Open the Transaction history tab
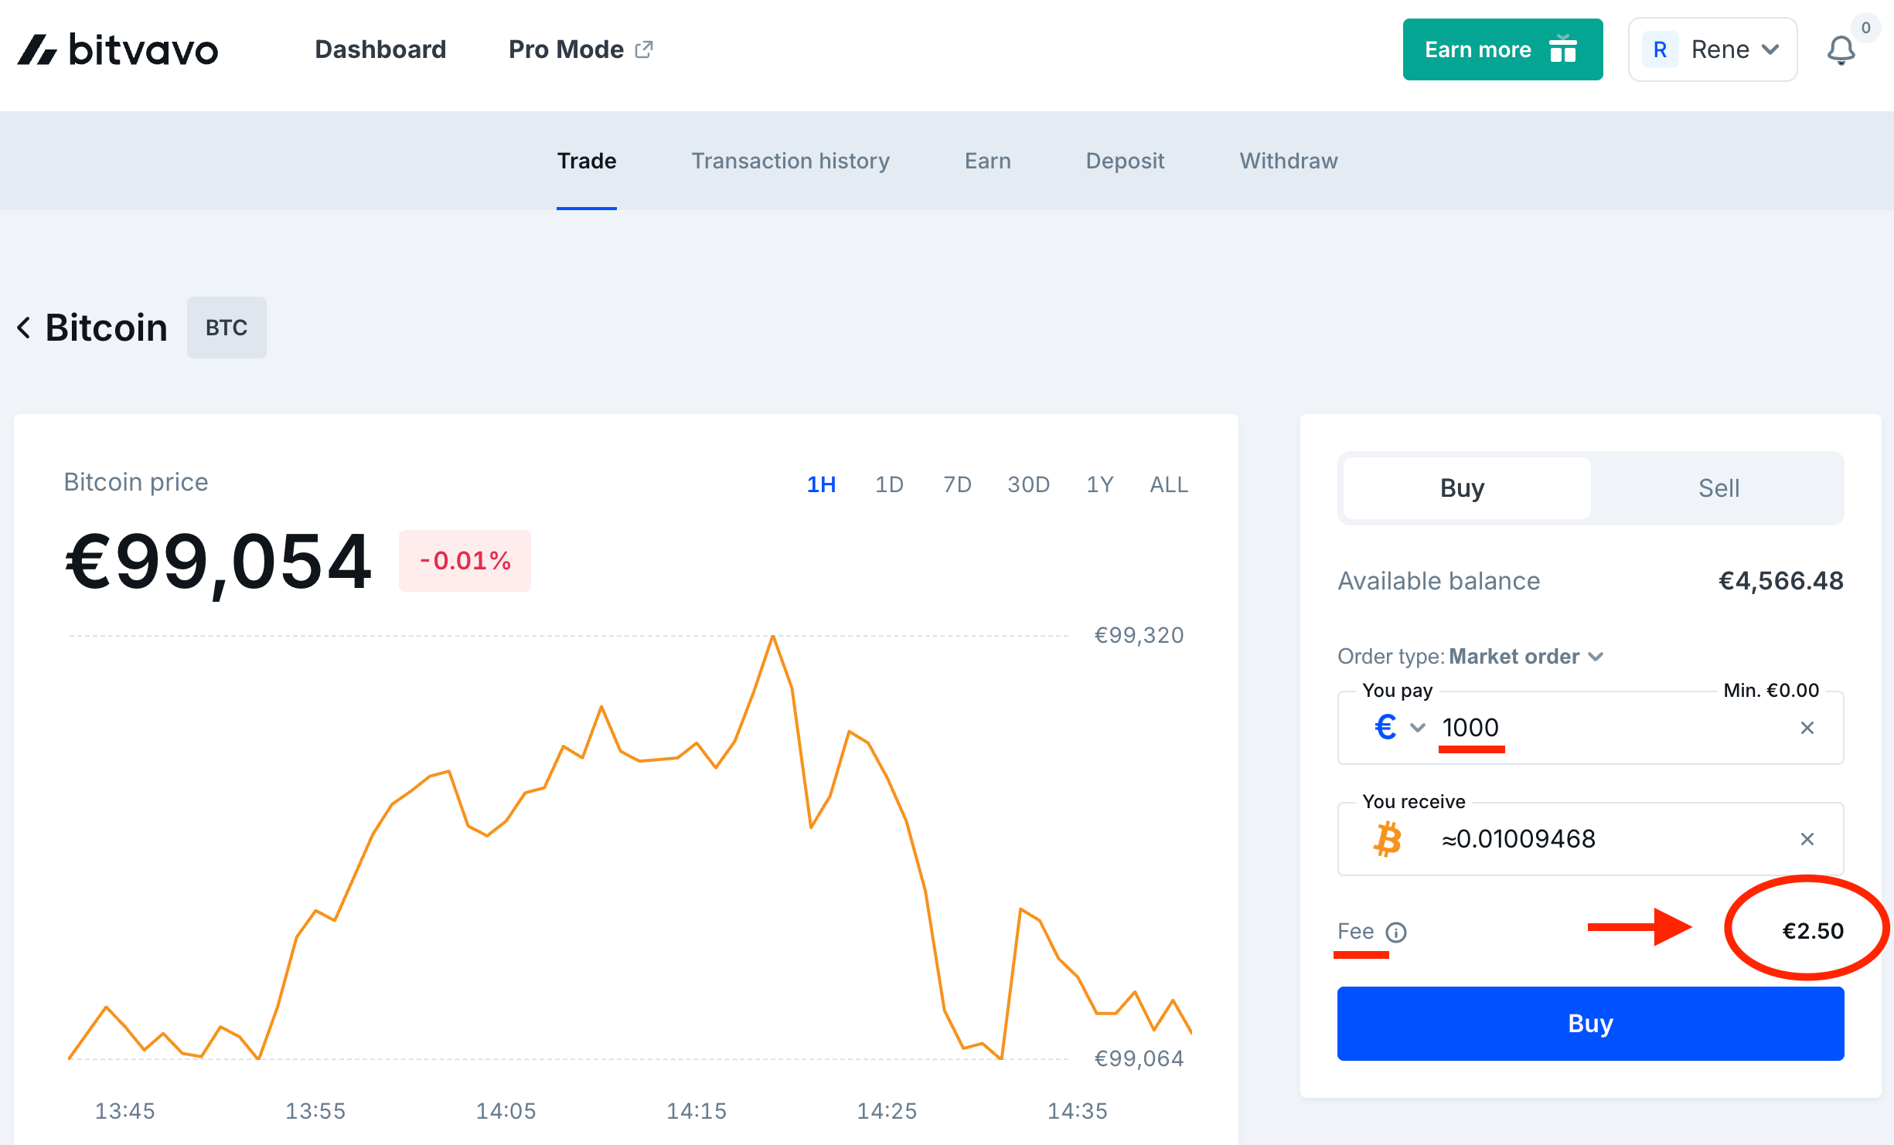Image resolution: width=1894 pixels, height=1145 pixels. click(790, 161)
